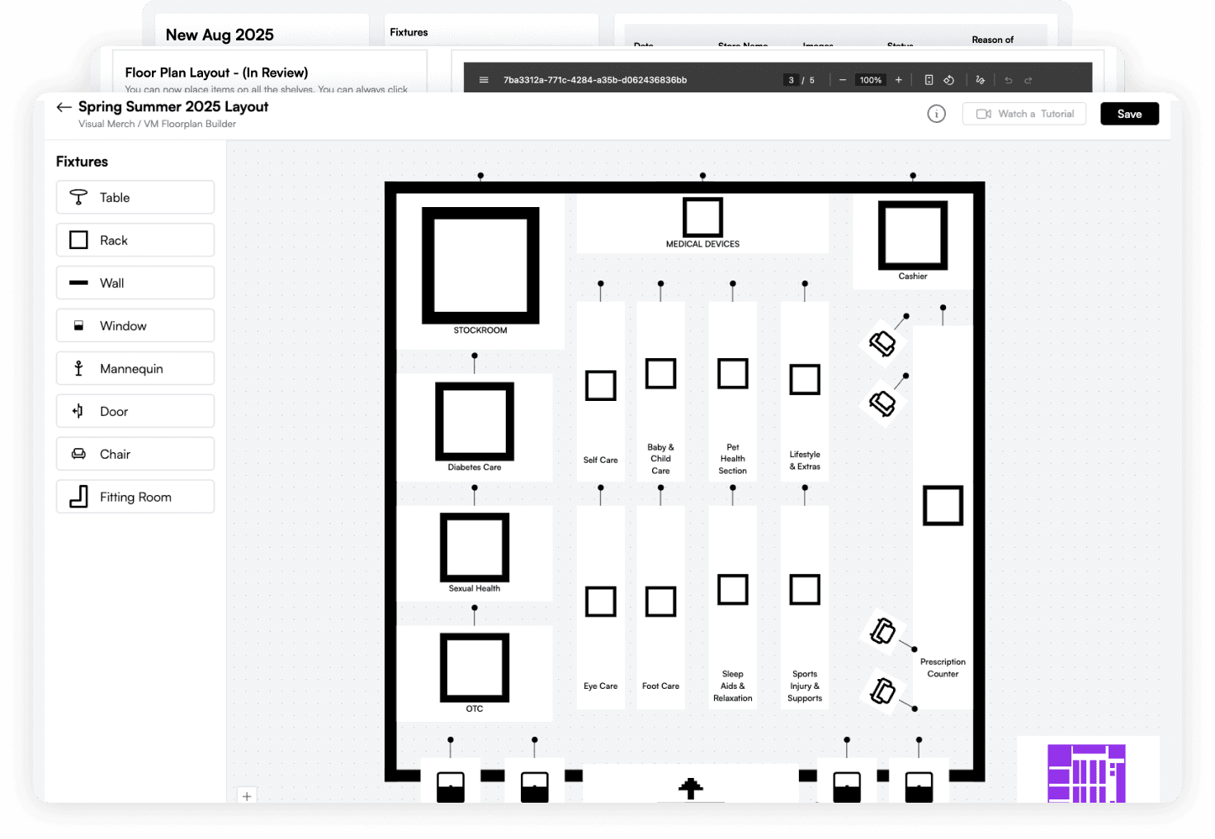Select the Fitting Room fixture
The image size is (1215, 839).
(135, 497)
